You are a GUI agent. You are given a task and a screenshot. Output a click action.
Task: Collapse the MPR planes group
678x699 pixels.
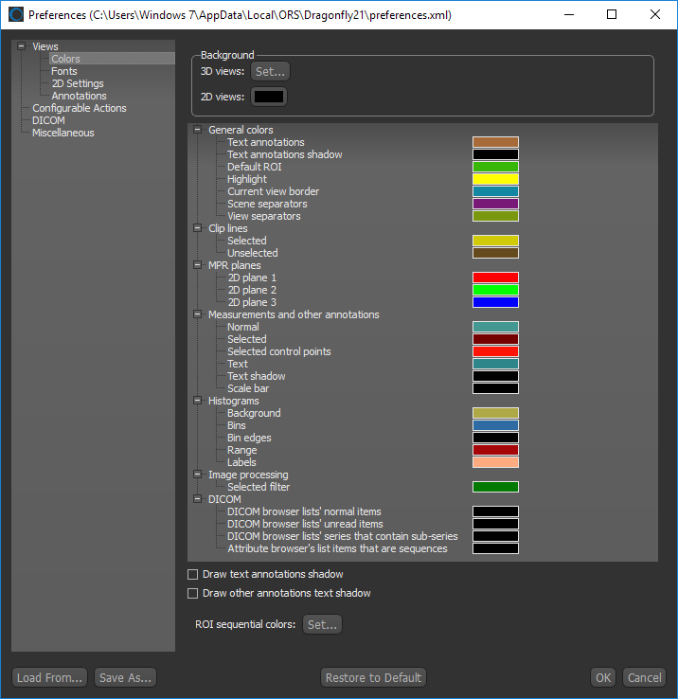[x=197, y=265]
